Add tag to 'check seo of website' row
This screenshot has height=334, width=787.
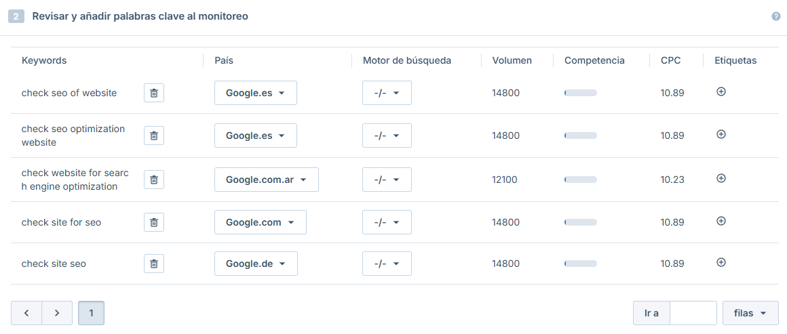[x=721, y=91]
